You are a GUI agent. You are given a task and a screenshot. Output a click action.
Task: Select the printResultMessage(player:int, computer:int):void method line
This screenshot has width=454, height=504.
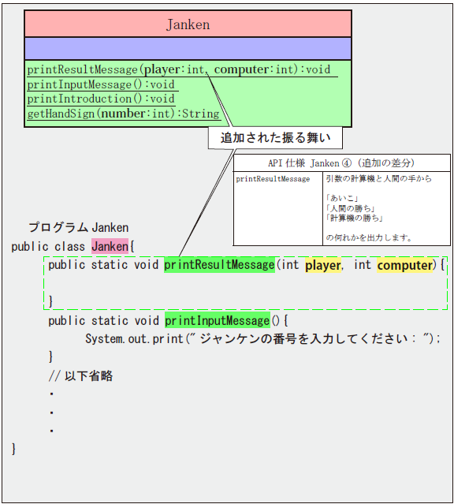[179, 69]
